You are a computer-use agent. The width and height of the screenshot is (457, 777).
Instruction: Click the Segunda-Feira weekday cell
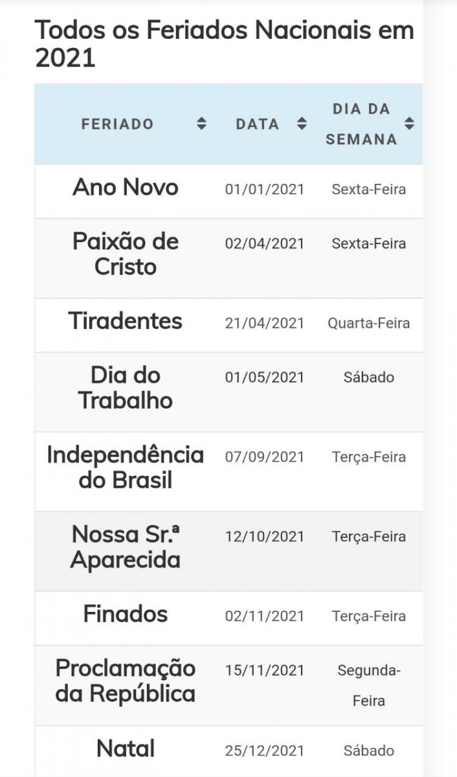pos(368,685)
